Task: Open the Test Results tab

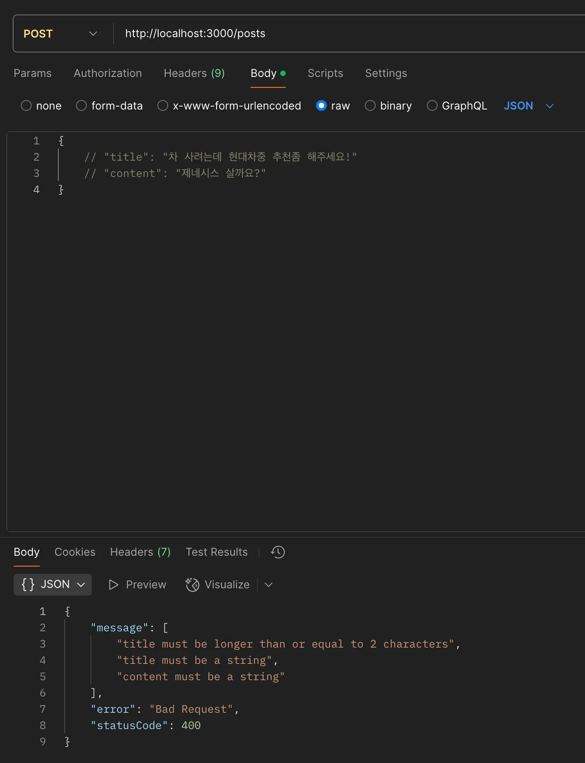Action: click(217, 552)
